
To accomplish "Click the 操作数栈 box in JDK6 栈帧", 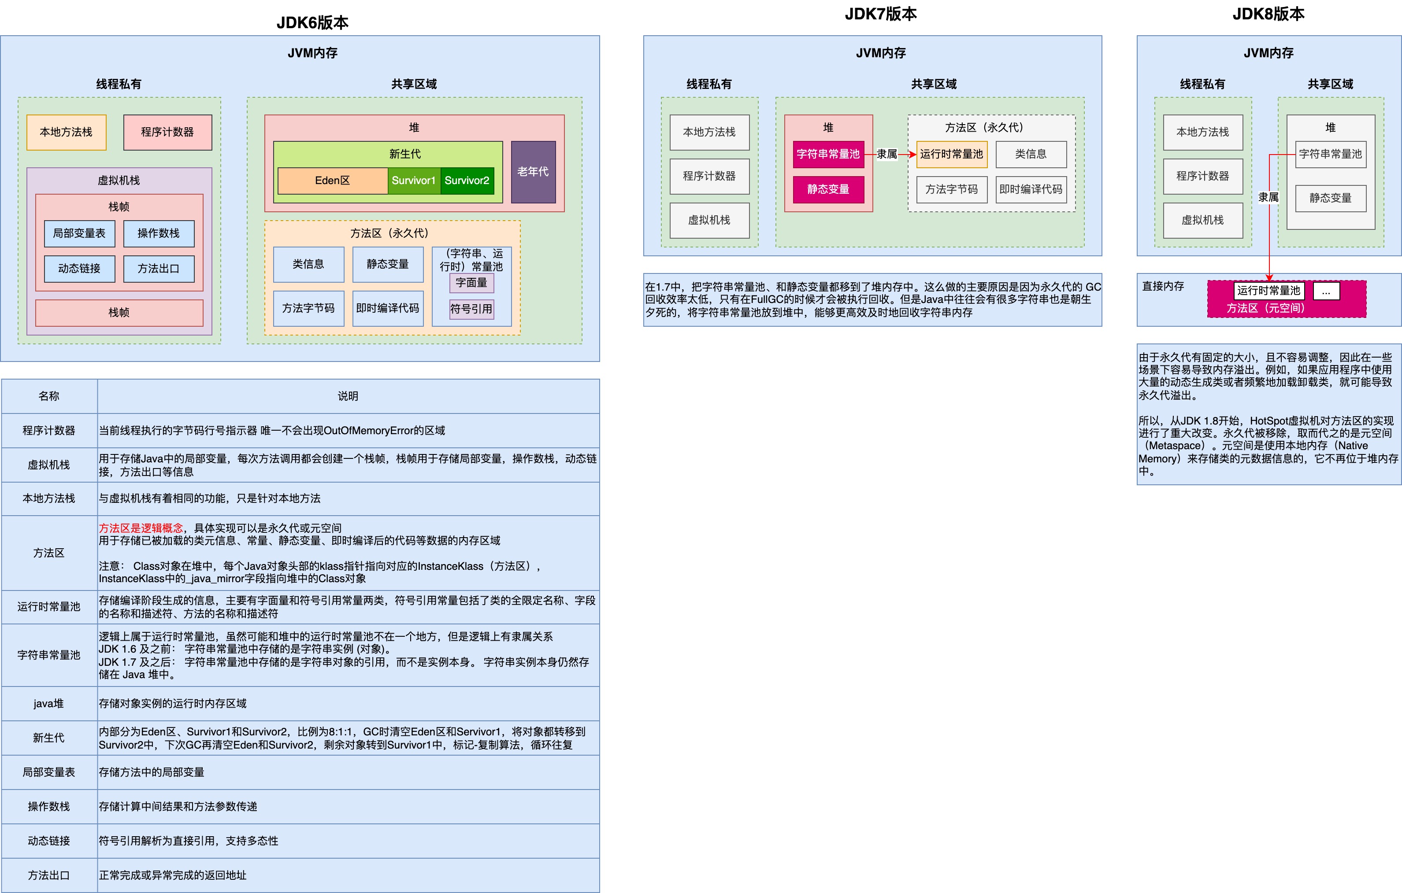I will coord(159,233).
